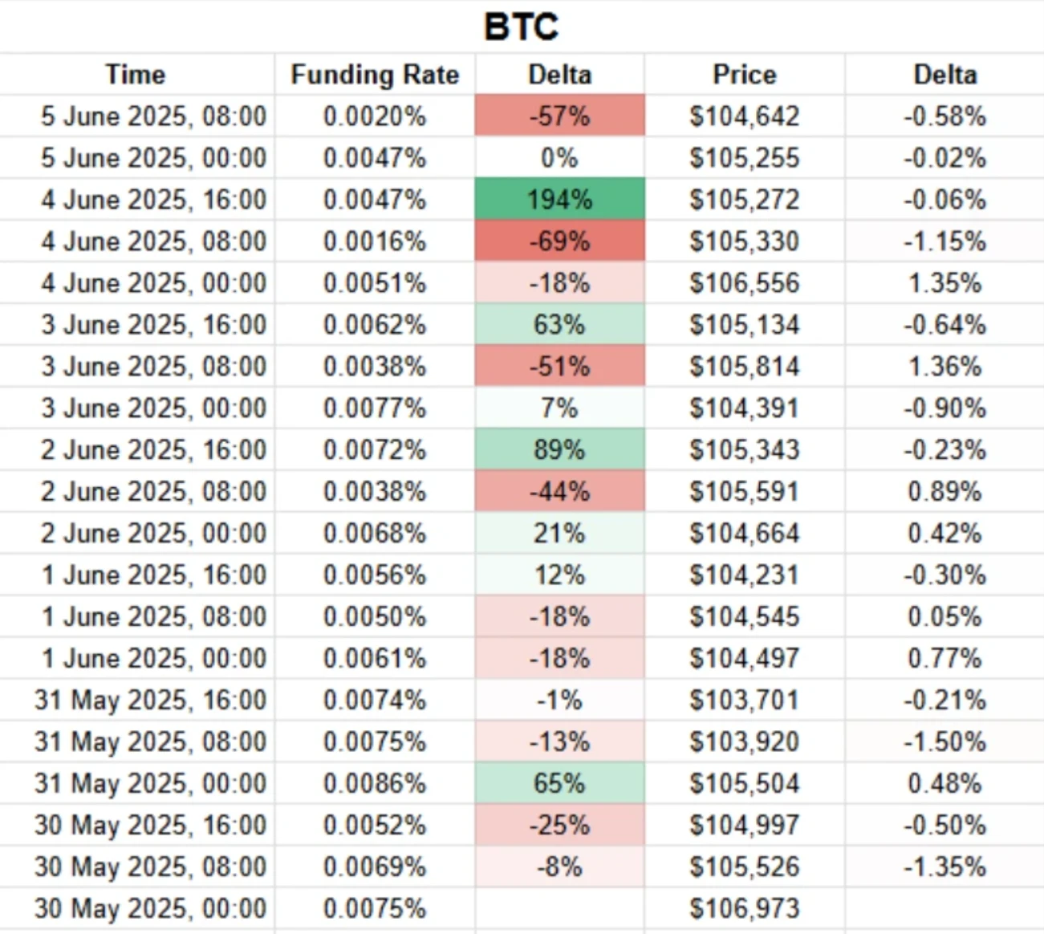Select the red -69% delta cell

(x=559, y=242)
